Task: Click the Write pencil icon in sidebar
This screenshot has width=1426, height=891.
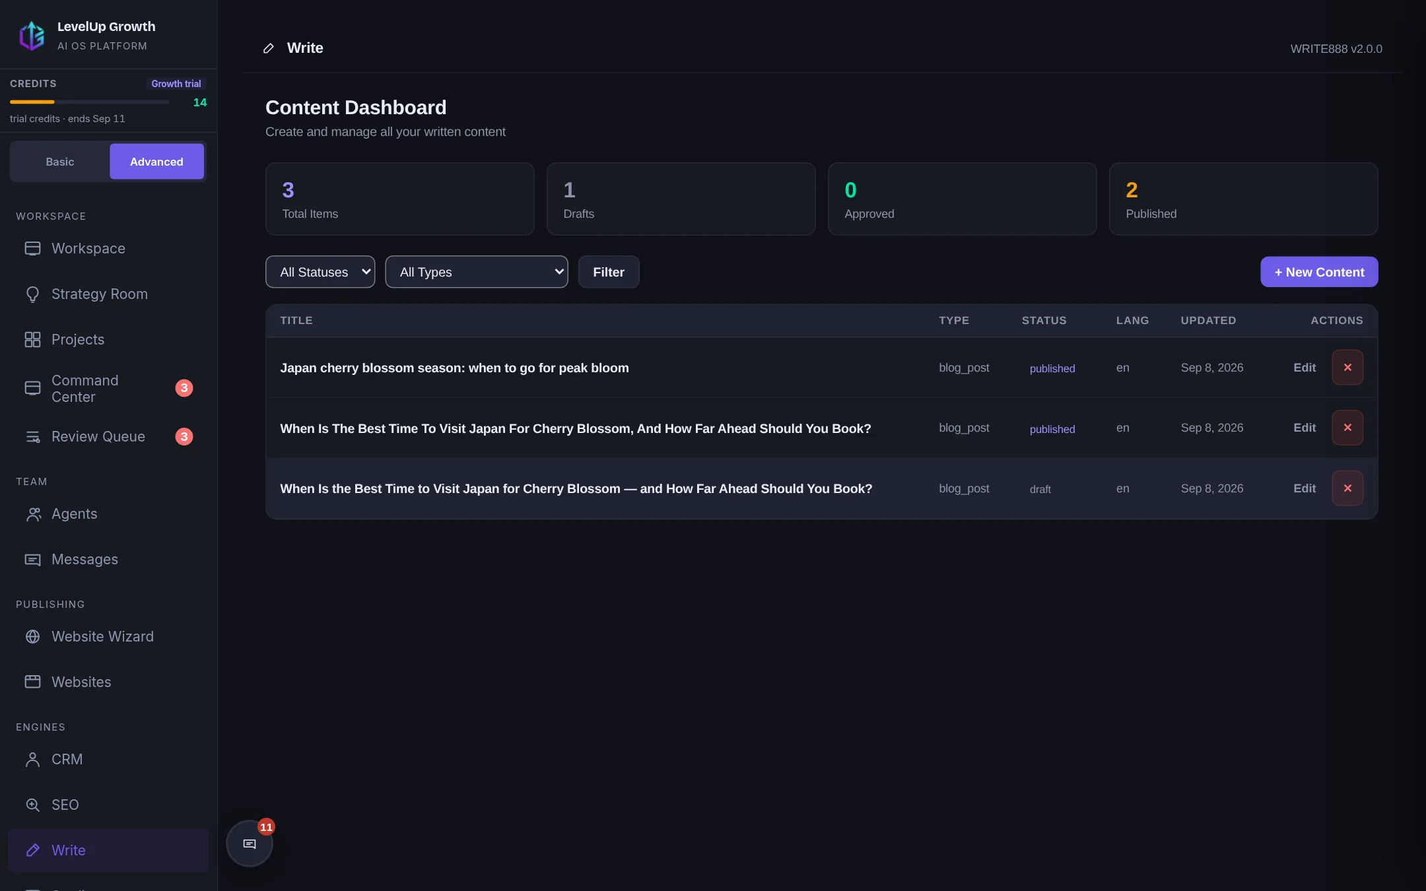Action: point(32,850)
